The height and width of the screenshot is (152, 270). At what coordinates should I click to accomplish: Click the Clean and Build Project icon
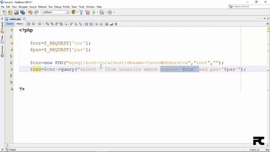click(87, 12)
